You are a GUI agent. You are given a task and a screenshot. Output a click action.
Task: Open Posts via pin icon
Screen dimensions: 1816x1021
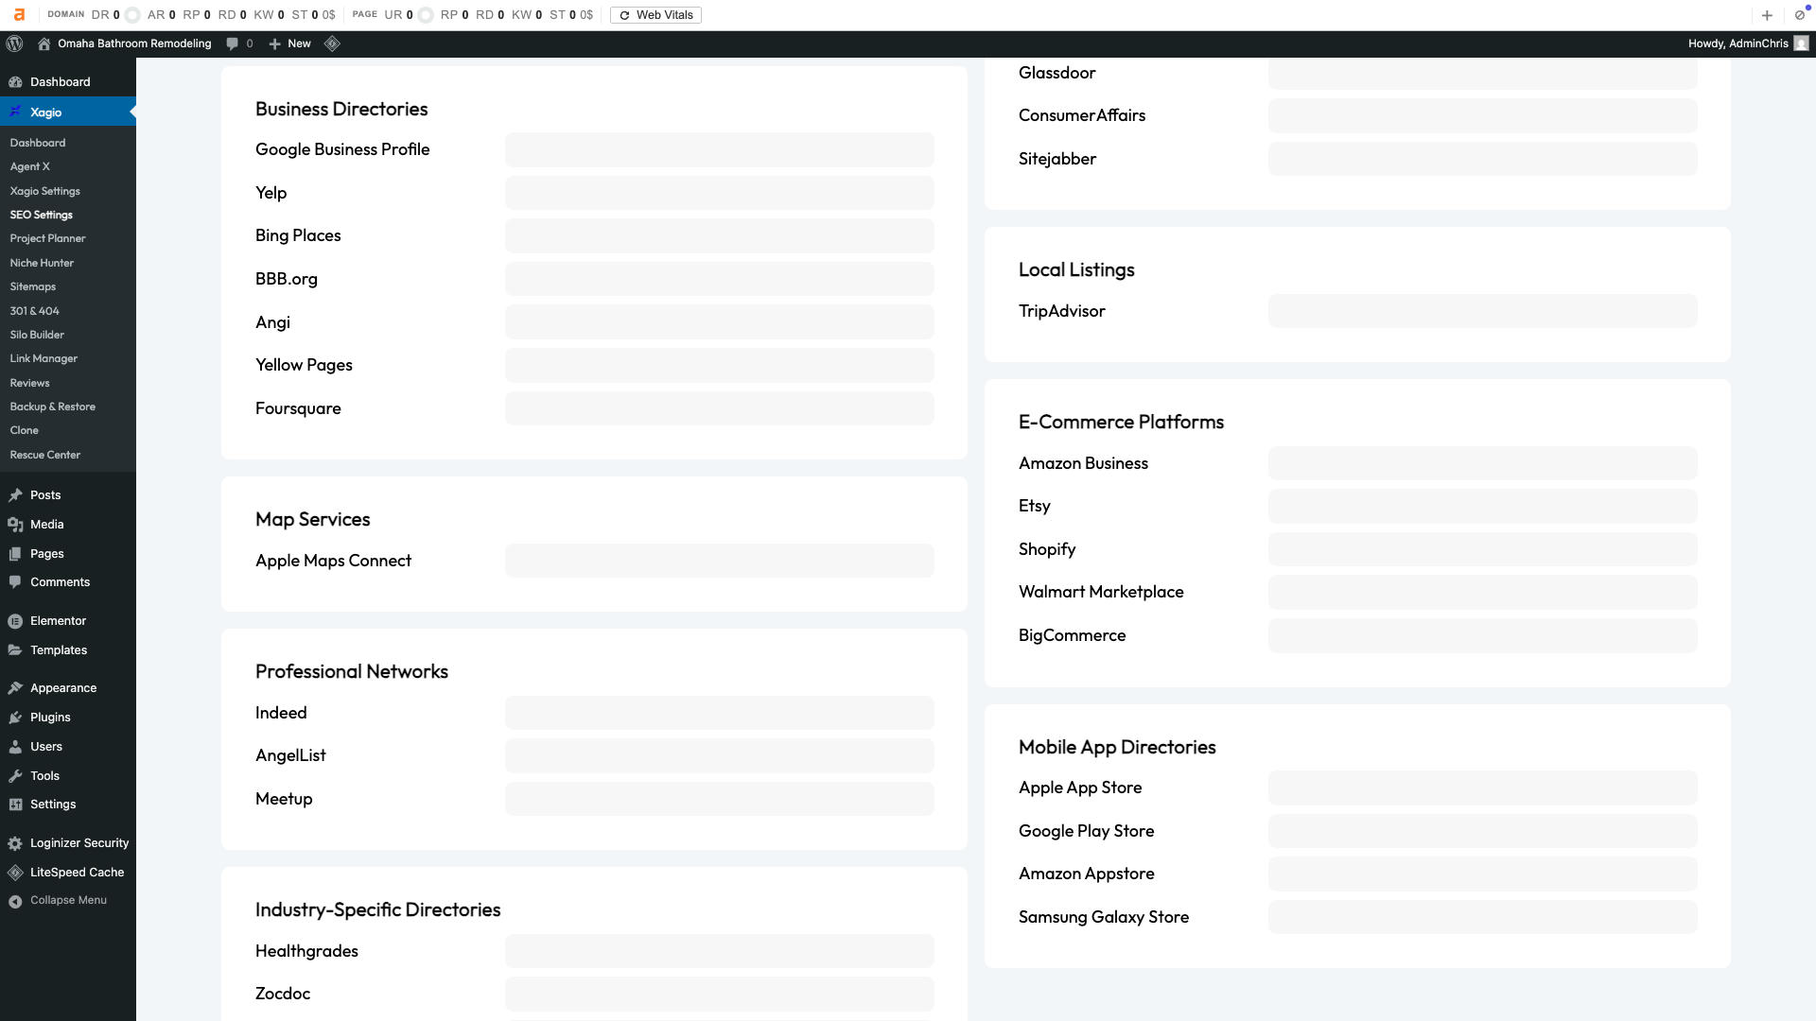pos(15,495)
